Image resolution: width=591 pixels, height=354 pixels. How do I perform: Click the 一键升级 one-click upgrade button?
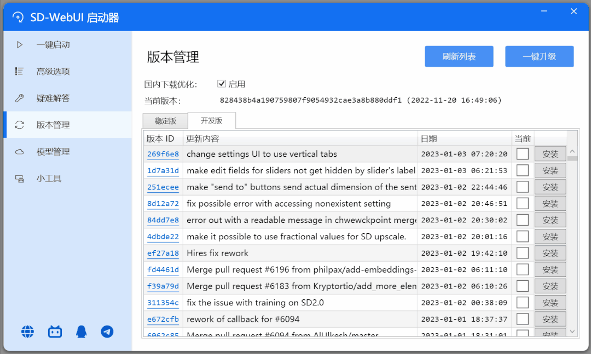539,56
